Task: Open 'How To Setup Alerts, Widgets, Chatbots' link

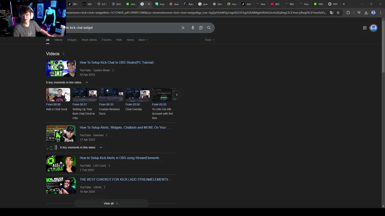Action: (x=125, y=127)
